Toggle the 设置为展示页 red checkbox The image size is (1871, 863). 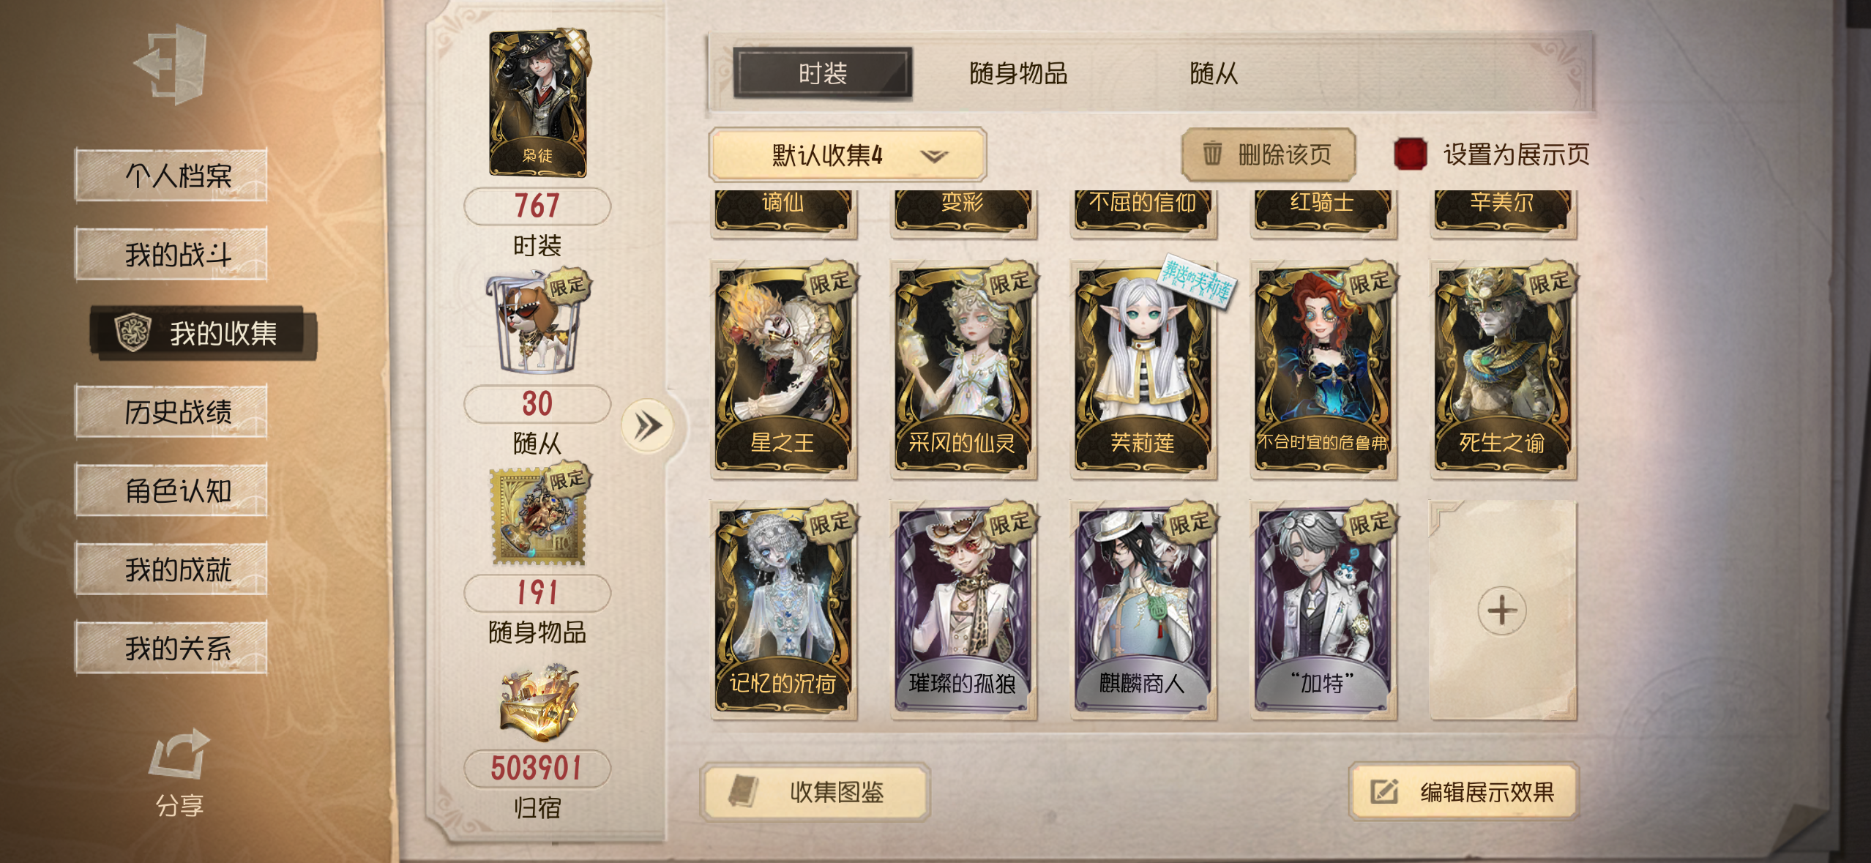[x=1410, y=154]
